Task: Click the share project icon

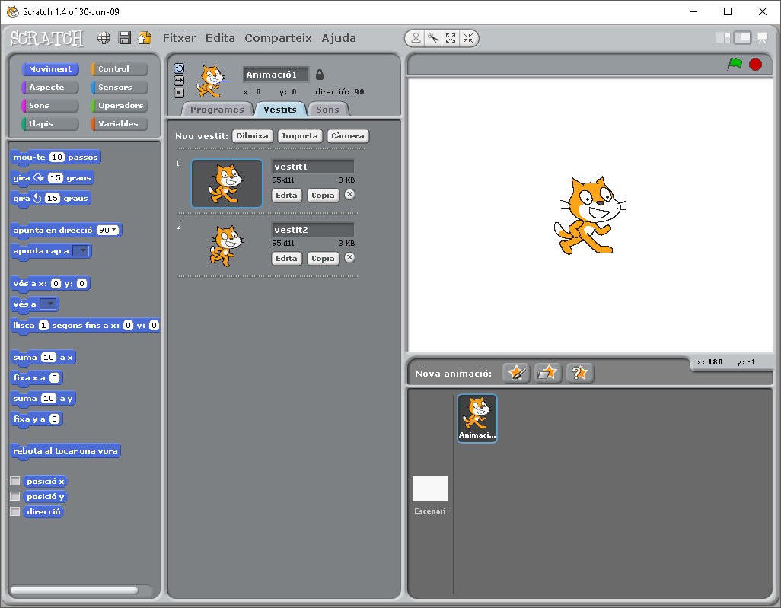Action: [x=145, y=38]
